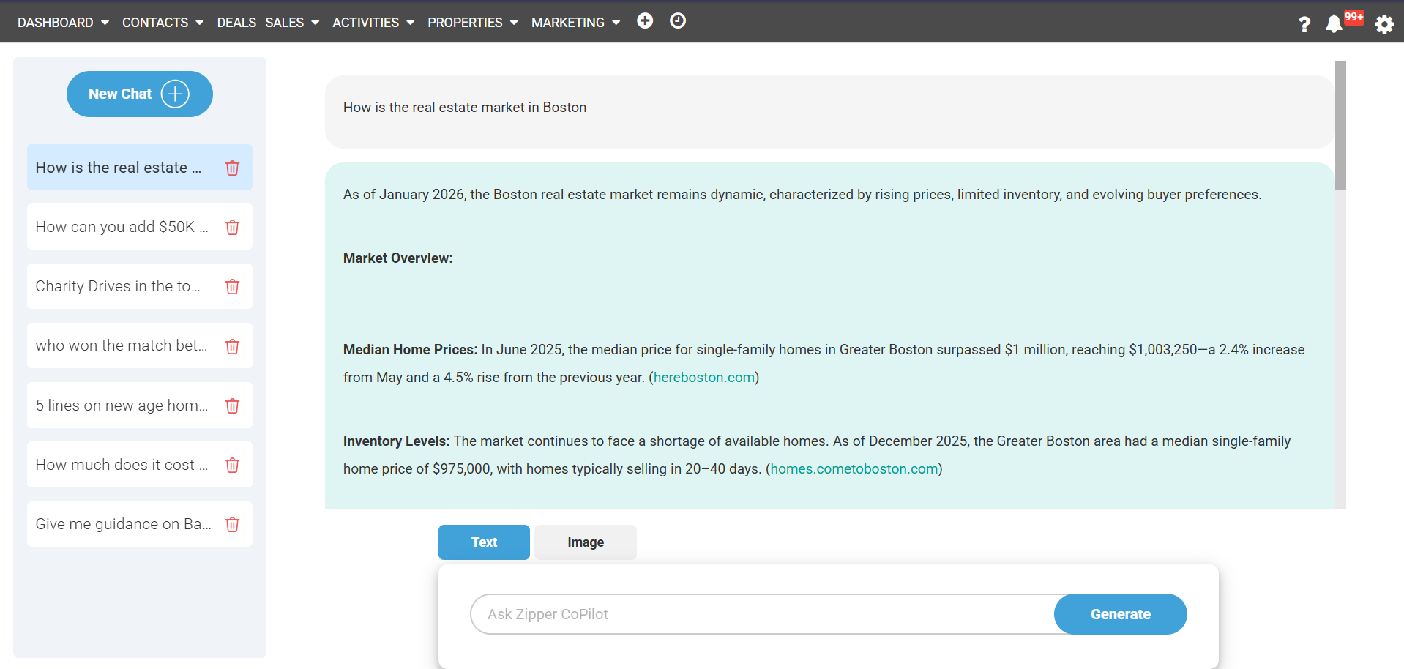This screenshot has height=669, width=1404.
Task: Expand the Marketing dropdown menu
Action: point(575,23)
